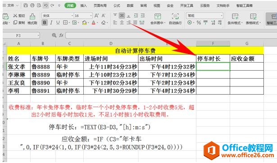Viewport: 277px width, 163px height.
Task: Switch to the 插入 ribbon tab
Action: coord(84,6)
